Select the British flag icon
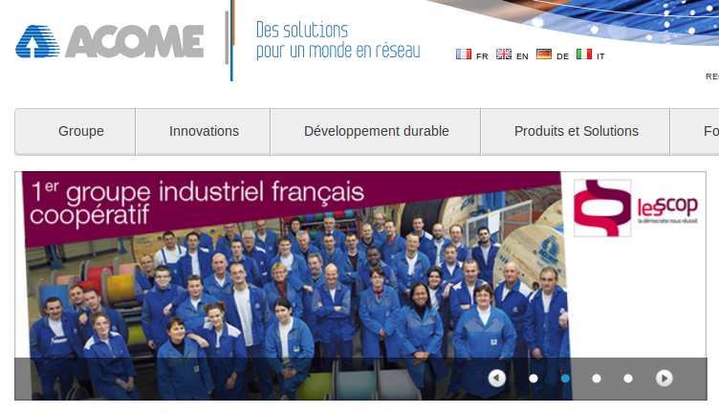Viewport: 719px width, 413px height. click(x=504, y=54)
